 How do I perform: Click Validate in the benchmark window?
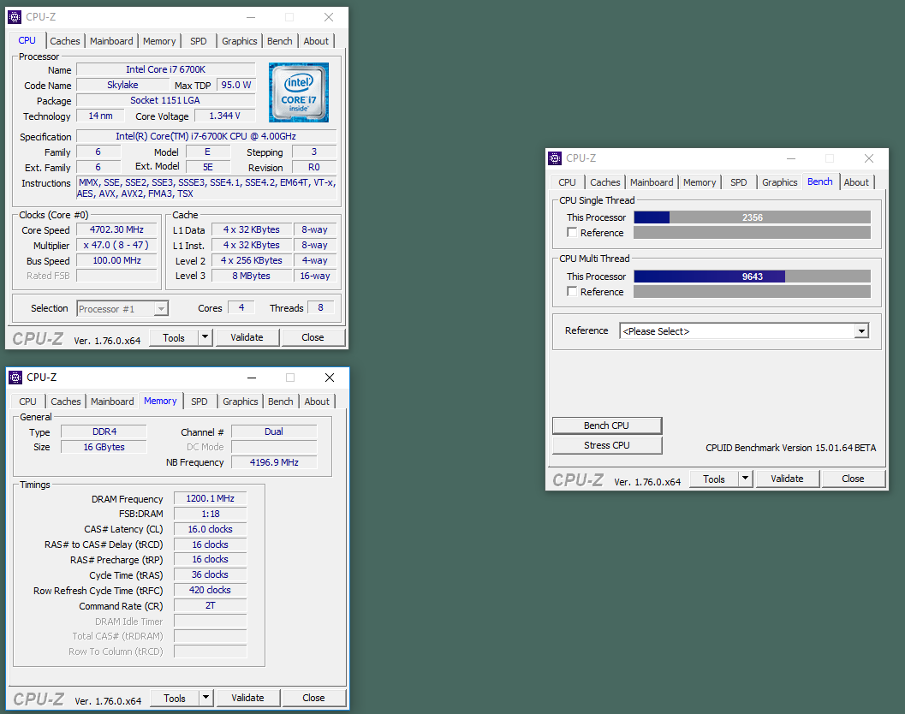tap(787, 479)
